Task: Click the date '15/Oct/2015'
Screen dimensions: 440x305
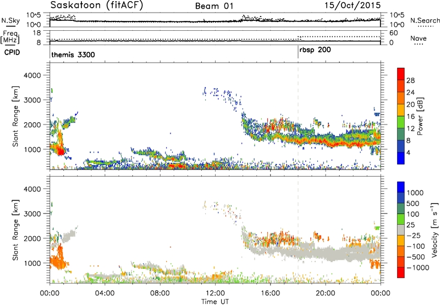Action: (353, 6)
